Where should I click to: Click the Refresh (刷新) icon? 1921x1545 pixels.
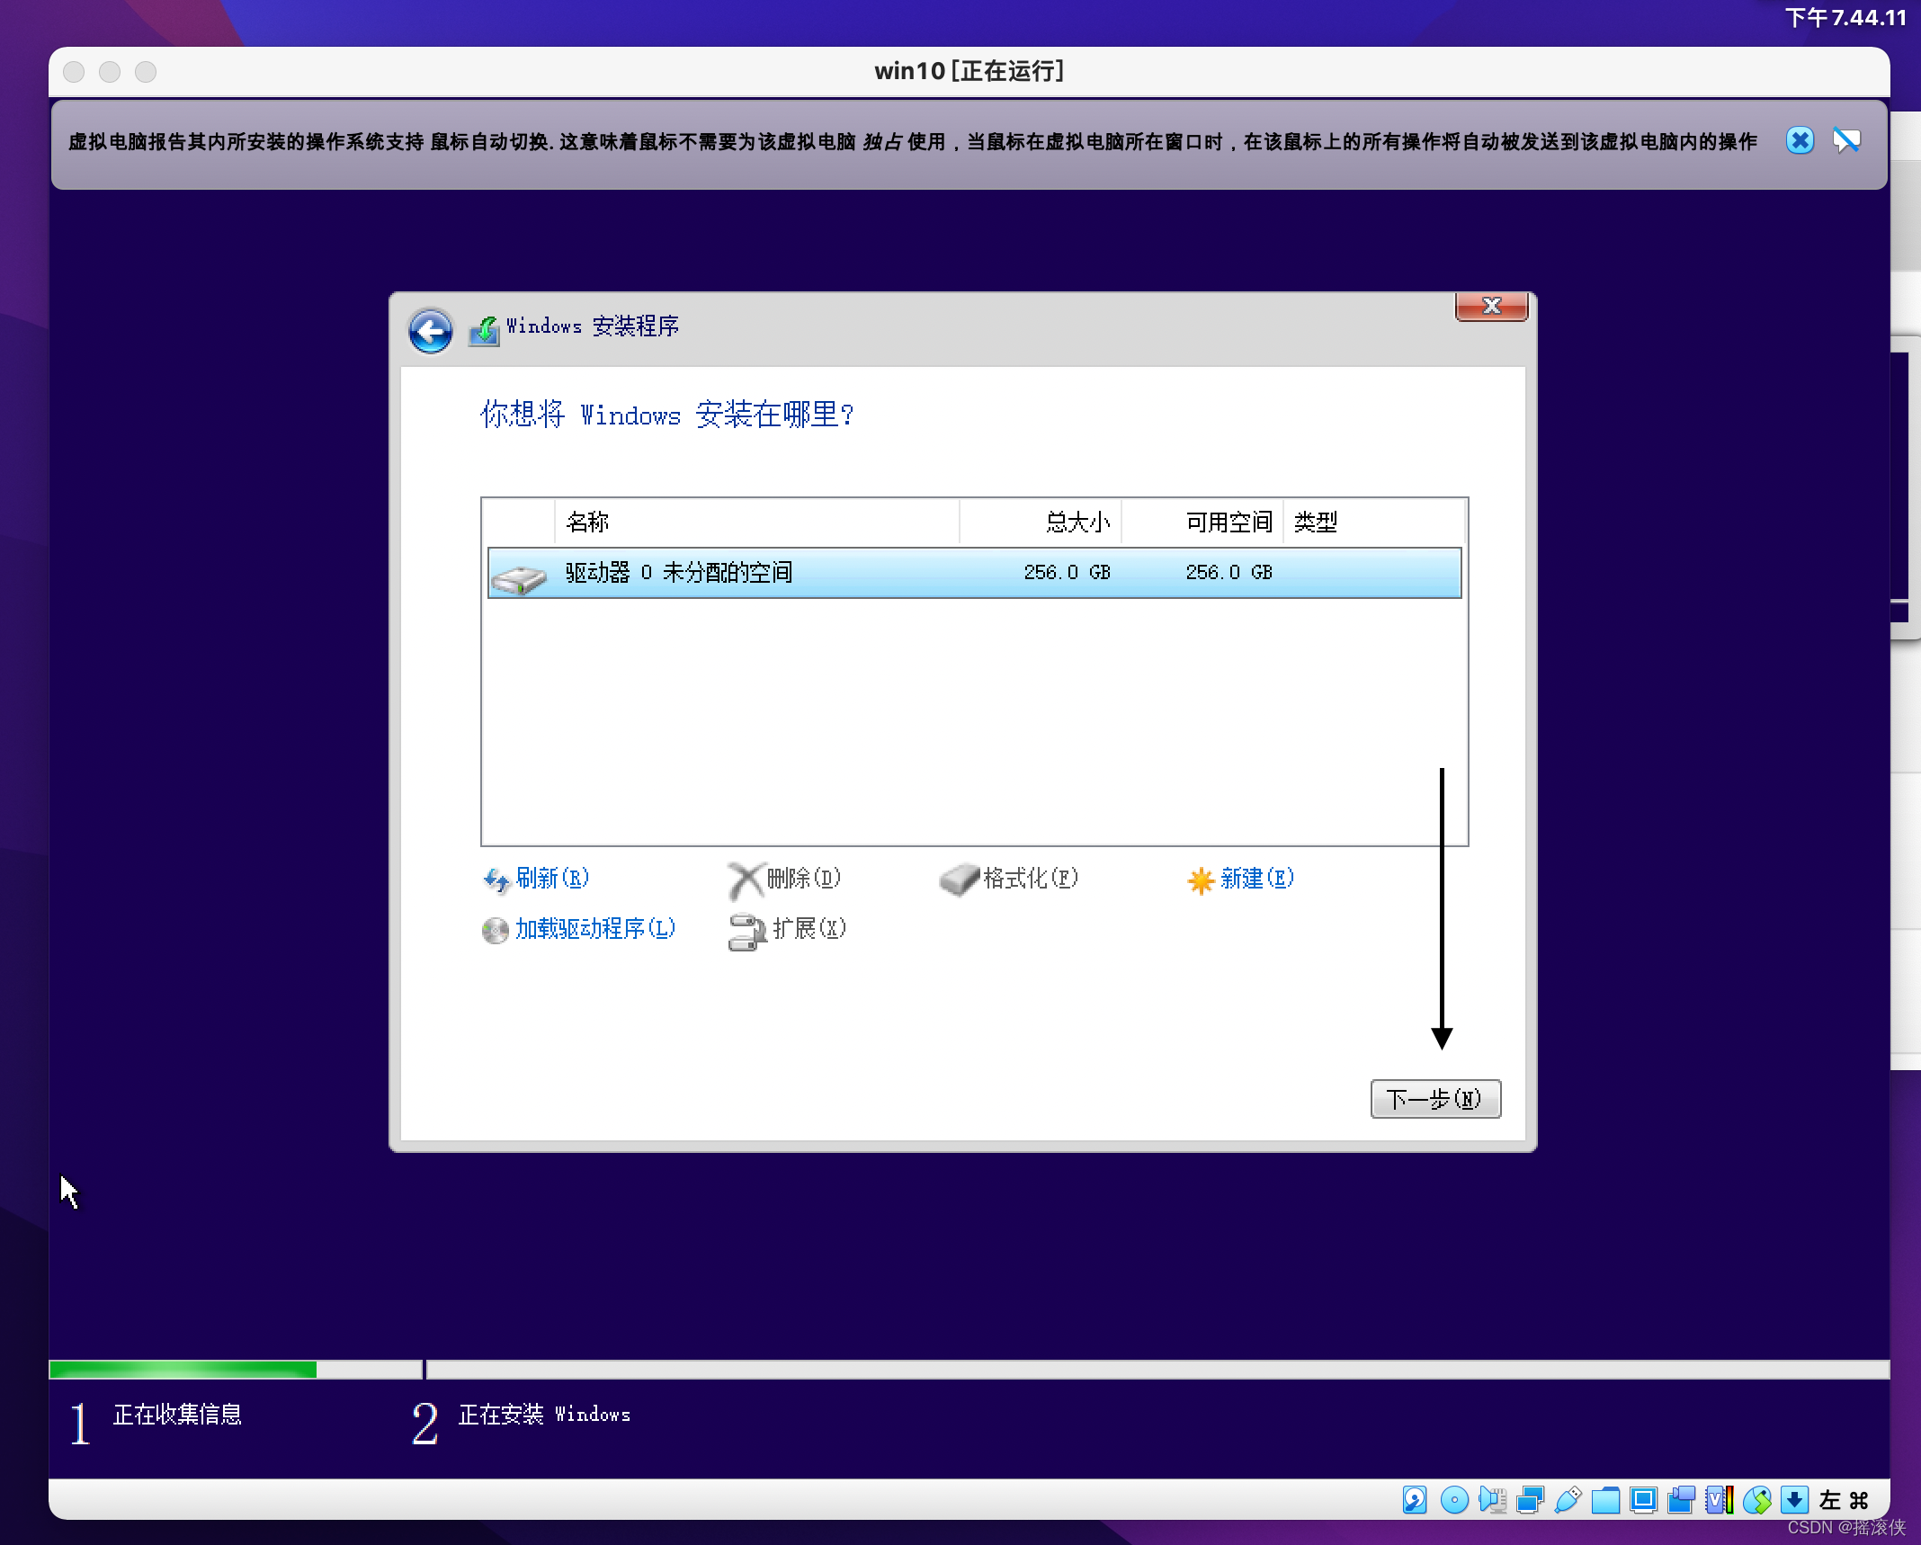tap(496, 880)
